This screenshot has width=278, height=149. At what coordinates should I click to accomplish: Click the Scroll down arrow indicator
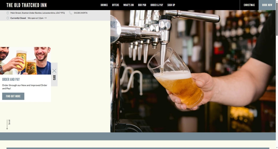coord(7,125)
